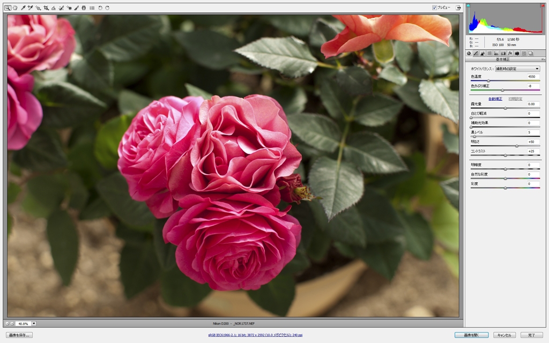This screenshot has height=343, width=549.
Task: Open the sRGB workflow options link
Action: point(255,335)
